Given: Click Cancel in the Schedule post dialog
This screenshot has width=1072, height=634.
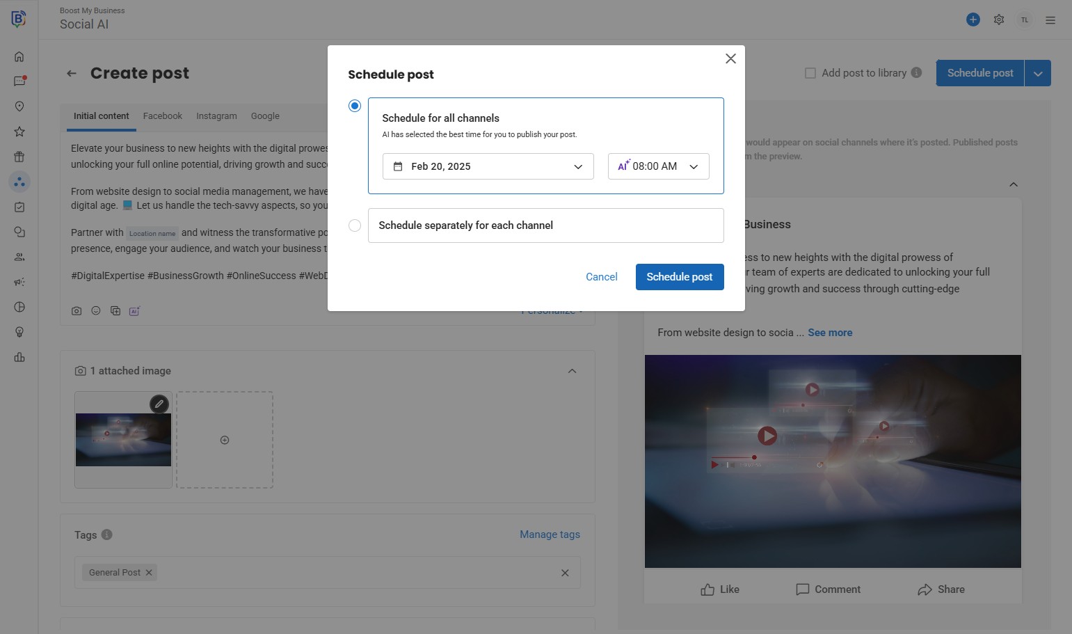Looking at the screenshot, I should (601, 277).
